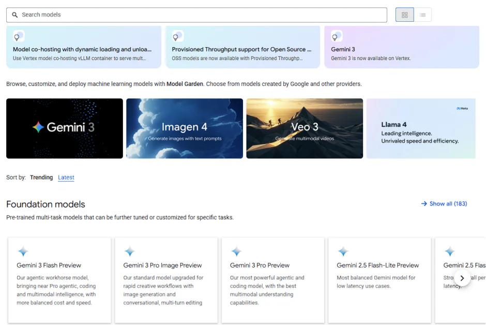Switch to list view layout
The height and width of the screenshot is (325, 486).
click(x=422, y=15)
